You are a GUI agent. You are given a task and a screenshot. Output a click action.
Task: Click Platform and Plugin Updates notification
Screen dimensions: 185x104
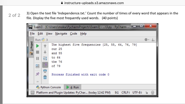click(x=73, y=93)
